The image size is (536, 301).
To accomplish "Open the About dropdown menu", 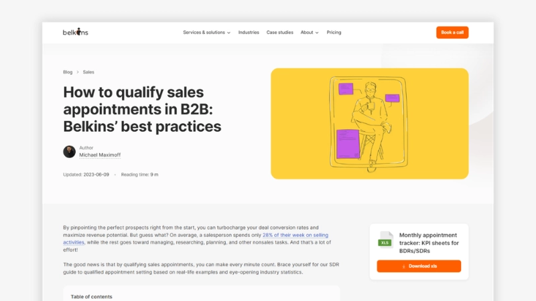I will (310, 32).
